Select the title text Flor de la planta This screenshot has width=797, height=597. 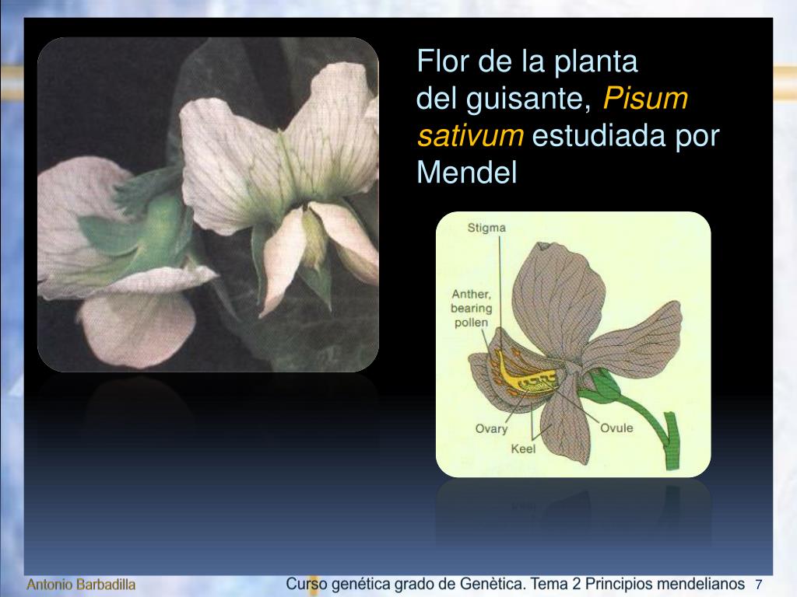coord(527,61)
